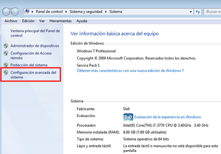Open the Archivo menu
Image resolution: width=221 pixels, height=154 pixels.
[x=11, y=21]
